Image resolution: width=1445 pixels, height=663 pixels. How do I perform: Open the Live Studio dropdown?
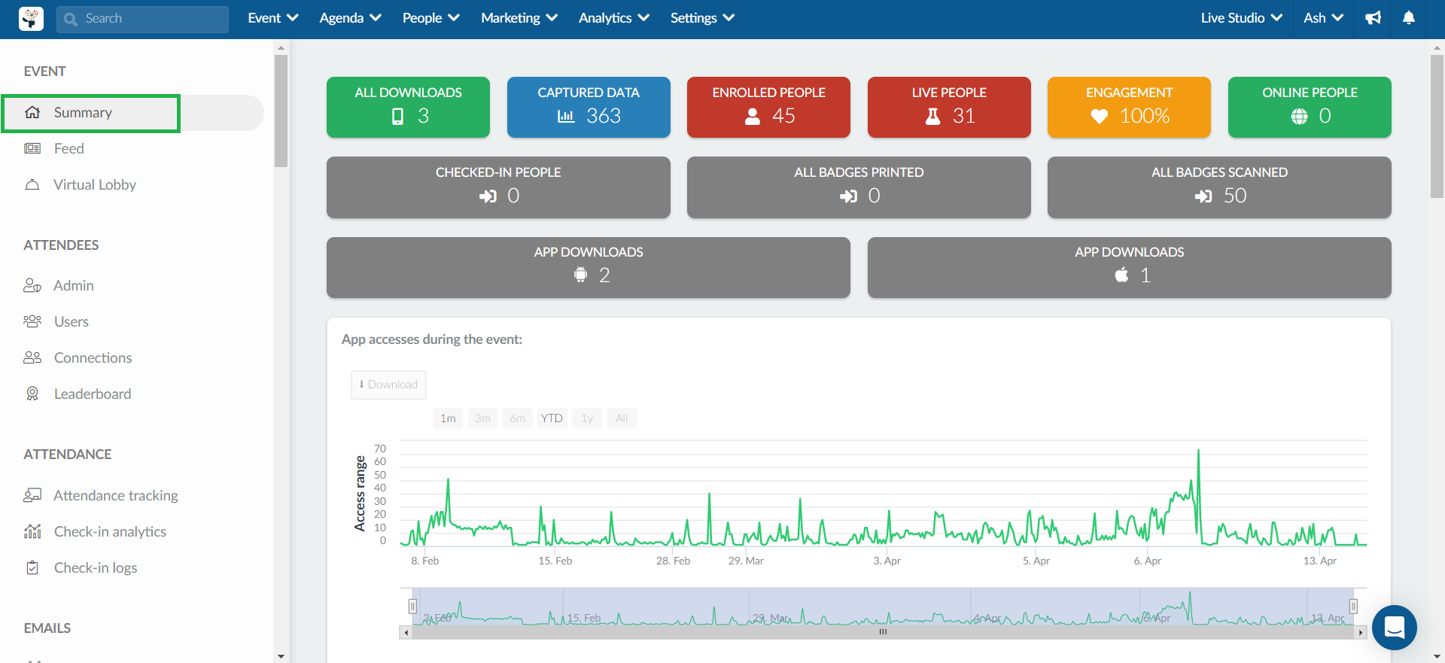point(1241,18)
